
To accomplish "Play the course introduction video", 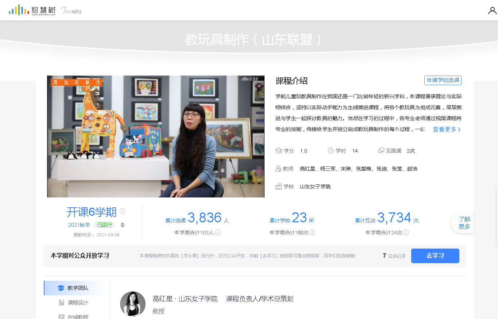I will click(155, 137).
